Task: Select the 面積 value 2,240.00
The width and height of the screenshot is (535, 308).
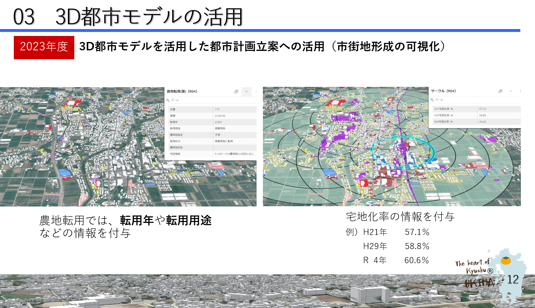Action: pyautogui.click(x=220, y=116)
